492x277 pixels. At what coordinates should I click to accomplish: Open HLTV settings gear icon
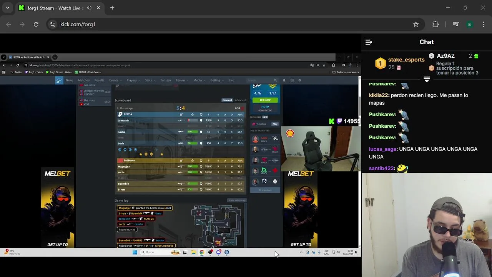click(x=299, y=80)
